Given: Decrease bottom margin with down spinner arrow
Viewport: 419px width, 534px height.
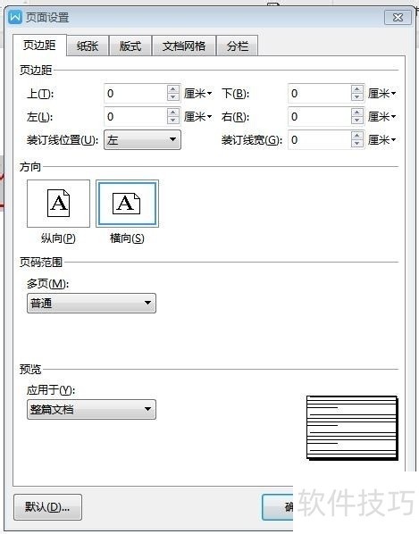Looking at the screenshot, I should (356, 97).
